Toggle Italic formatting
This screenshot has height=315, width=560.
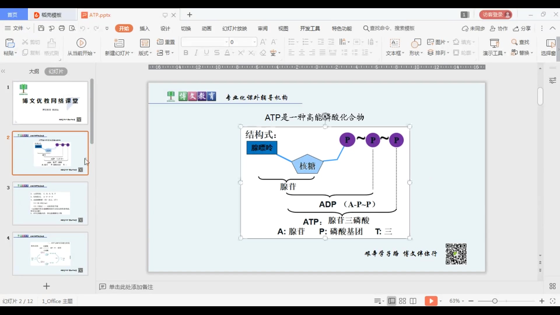point(196,53)
